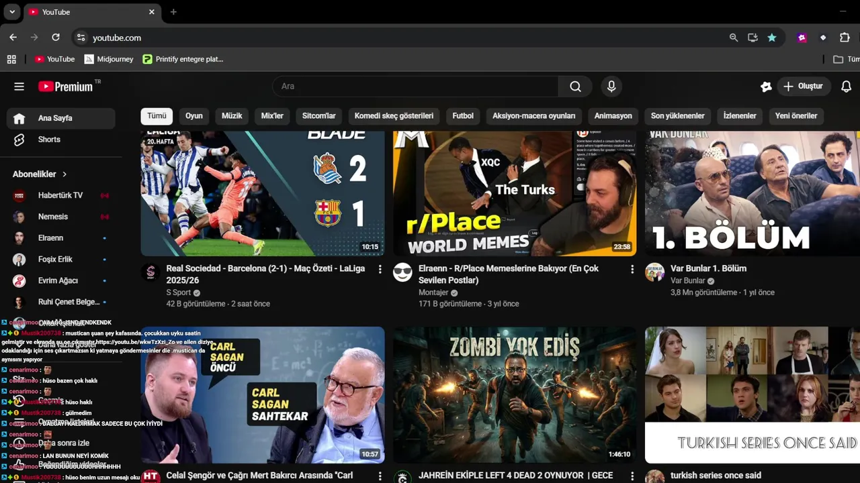This screenshot has height=483, width=860.
Task: Select the Oyun filter chip
Action: 194,116
